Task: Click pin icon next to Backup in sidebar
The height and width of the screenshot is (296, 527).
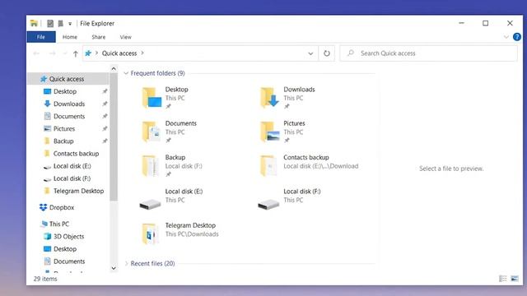Action: 105,141
